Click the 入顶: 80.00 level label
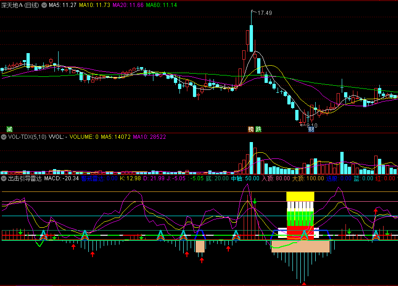Screen dimensions: 398x286 pos(275,178)
